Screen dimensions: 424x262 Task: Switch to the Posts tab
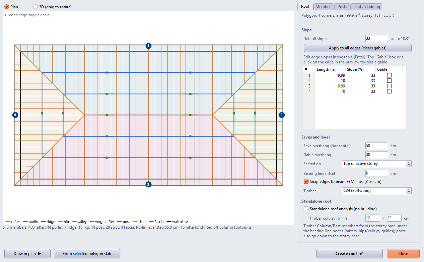[342, 7]
